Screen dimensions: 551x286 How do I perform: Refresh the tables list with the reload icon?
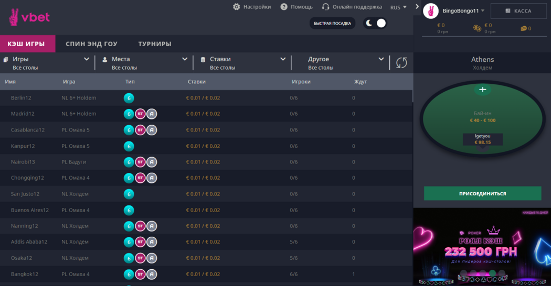(401, 63)
